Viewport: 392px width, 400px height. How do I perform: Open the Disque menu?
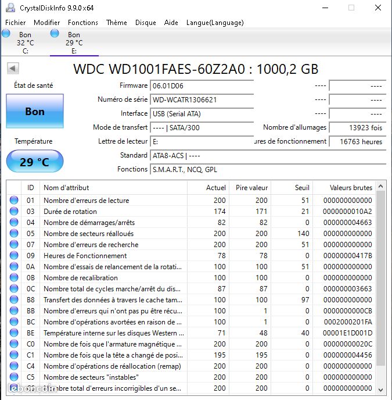click(x=146, y=23)
